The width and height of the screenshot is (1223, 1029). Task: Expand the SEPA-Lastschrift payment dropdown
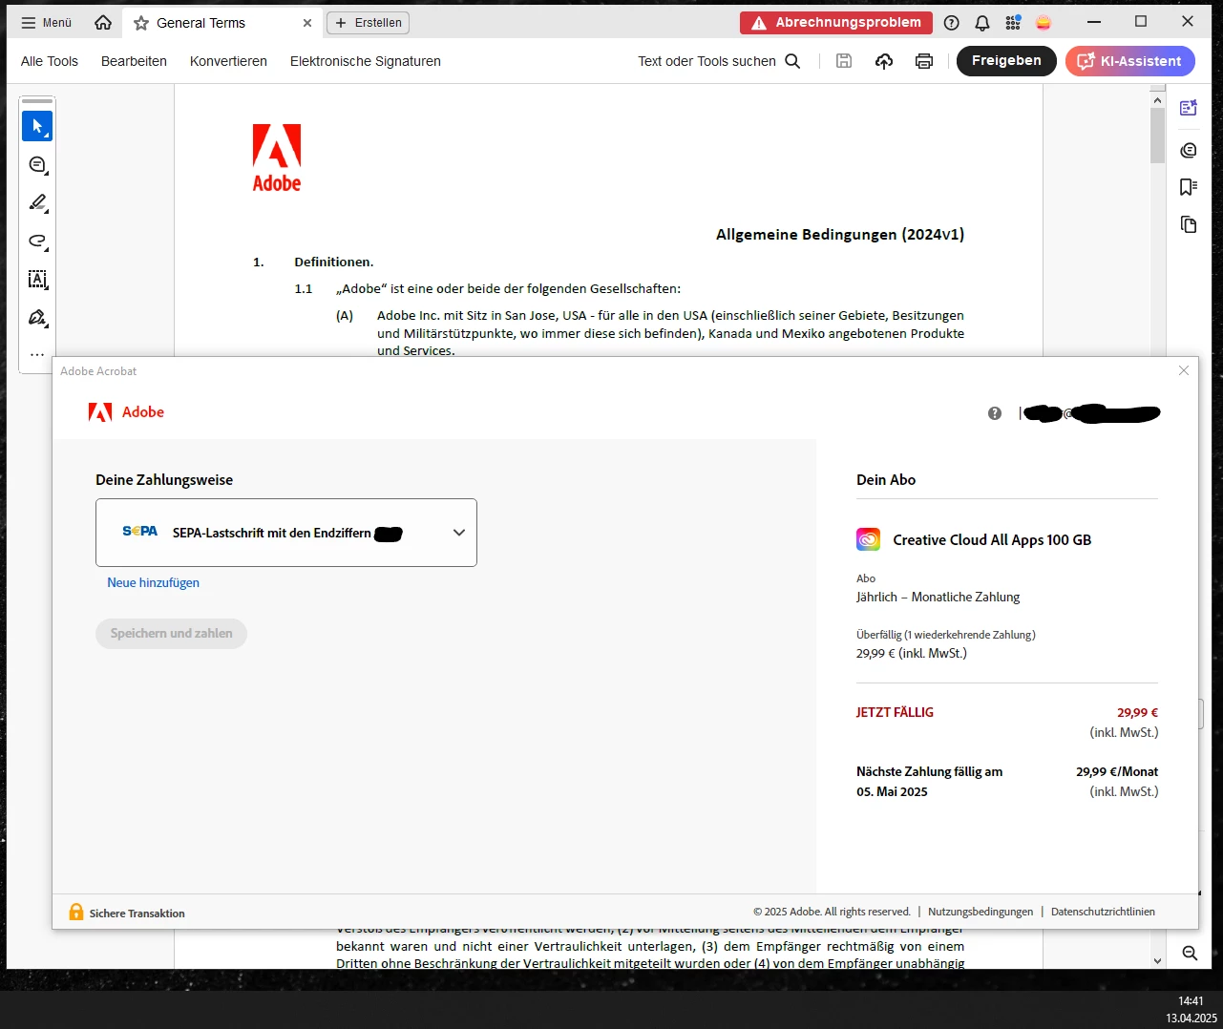(286, 533)
